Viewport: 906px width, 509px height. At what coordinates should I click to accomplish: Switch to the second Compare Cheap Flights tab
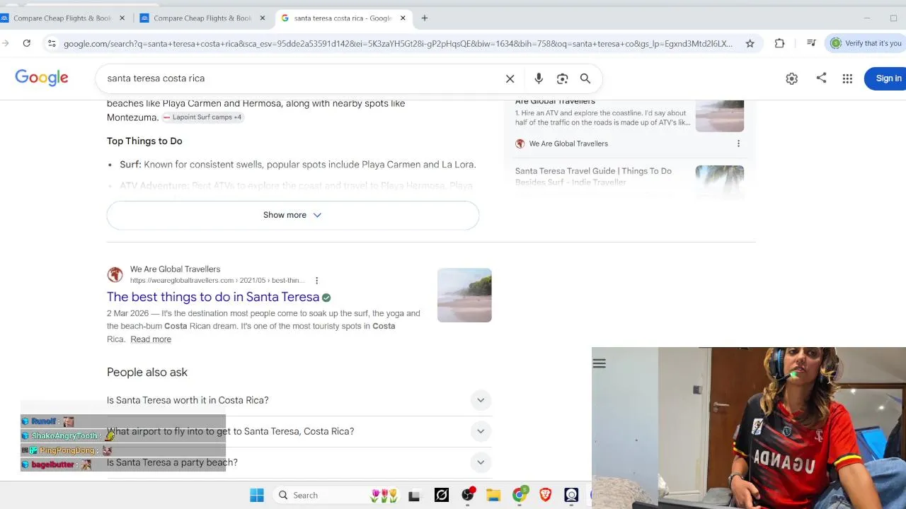pos(202,18)
